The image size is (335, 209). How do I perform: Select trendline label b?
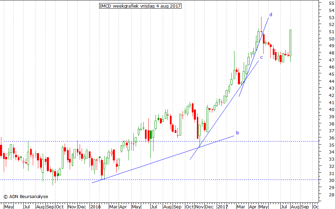pyautogui.click(x=237, y=133)
